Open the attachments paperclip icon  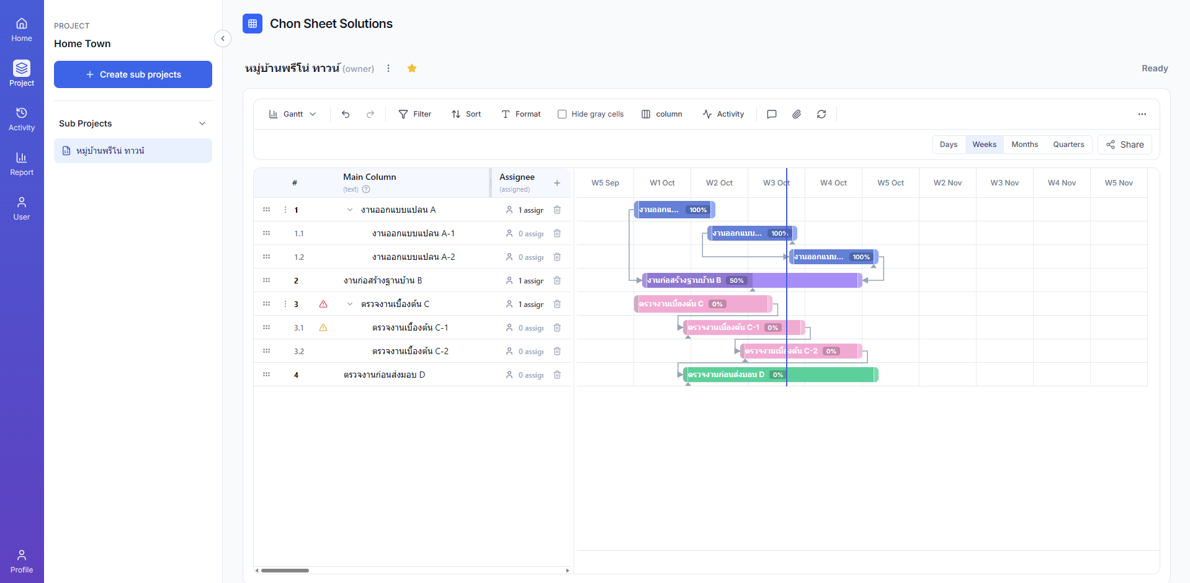(x=797, y=114)
